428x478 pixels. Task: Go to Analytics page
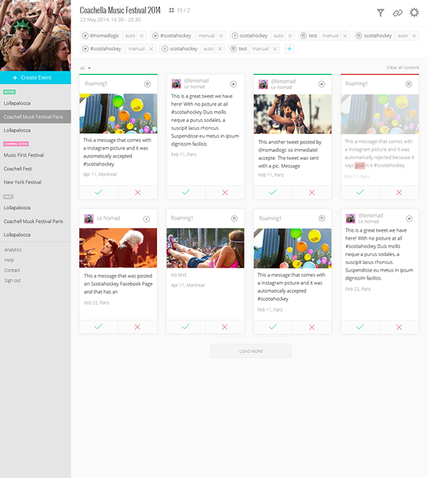pyautogui.click(x=13, y=250)
